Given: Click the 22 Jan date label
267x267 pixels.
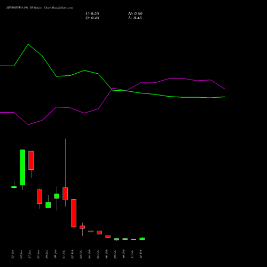Looking at the screenshot, I should 12,254.
